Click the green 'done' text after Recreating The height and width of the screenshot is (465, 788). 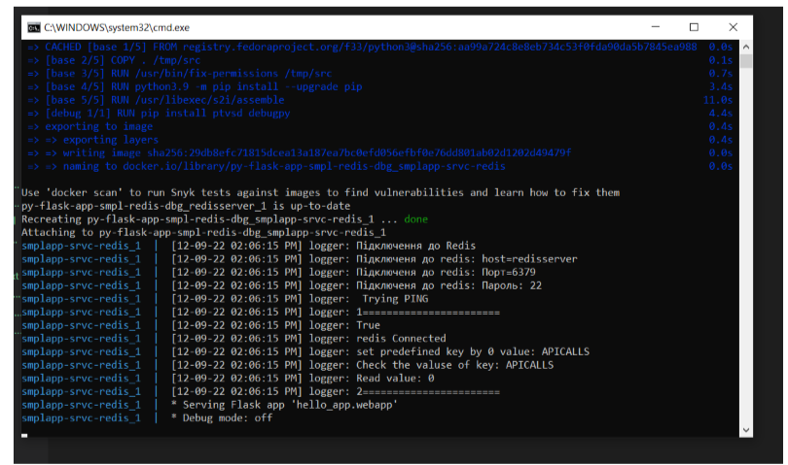[415, 219]
